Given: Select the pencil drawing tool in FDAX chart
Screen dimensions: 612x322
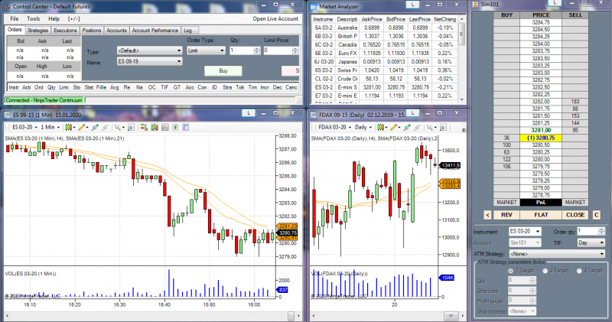Looking at the screenshot, I should click(x=393, y=127).
